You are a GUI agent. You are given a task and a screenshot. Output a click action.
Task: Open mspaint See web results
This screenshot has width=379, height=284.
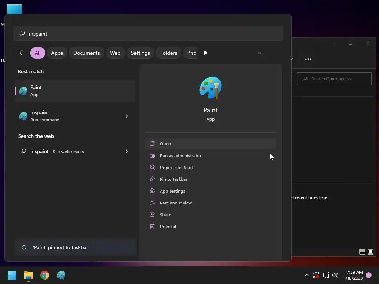pos(75,151)
